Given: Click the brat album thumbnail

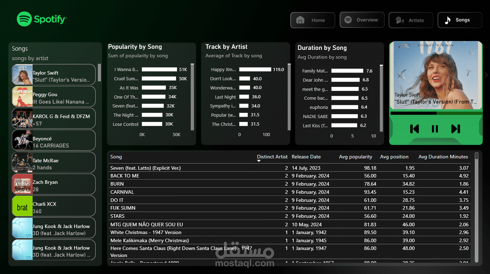Looking at the screenshot, I should click(x=22, y=206).
